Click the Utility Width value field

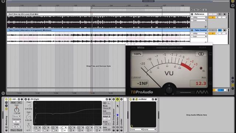[16, 127]
